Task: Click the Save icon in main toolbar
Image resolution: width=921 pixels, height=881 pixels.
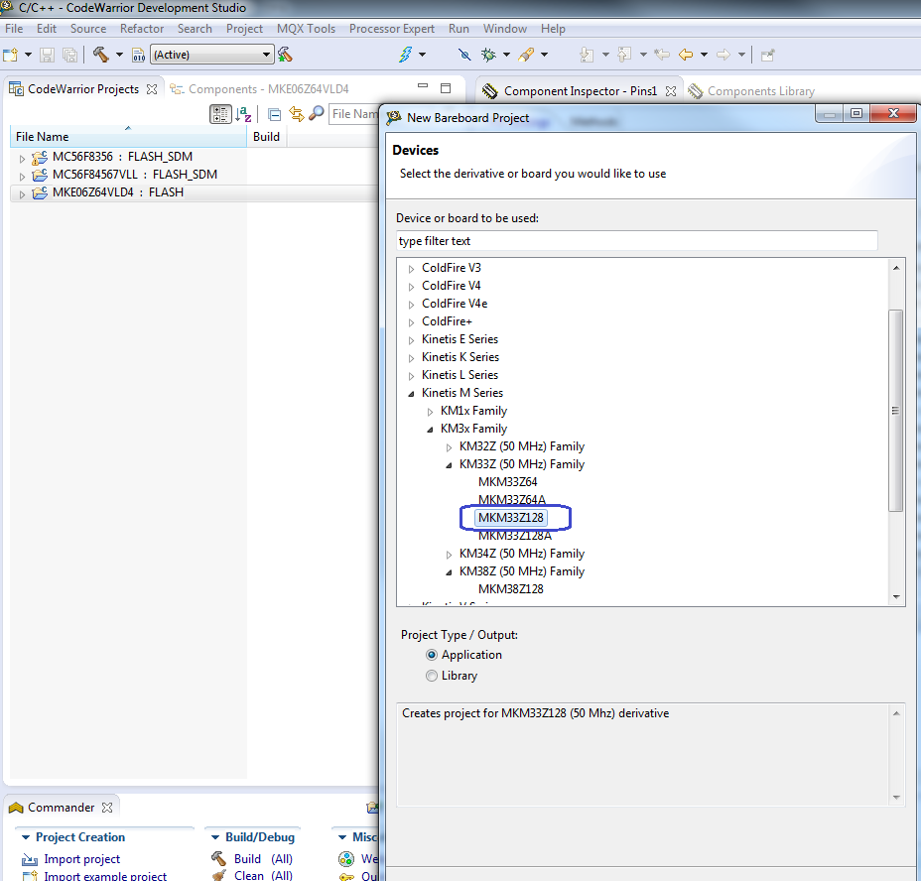Action: point(47,55)
